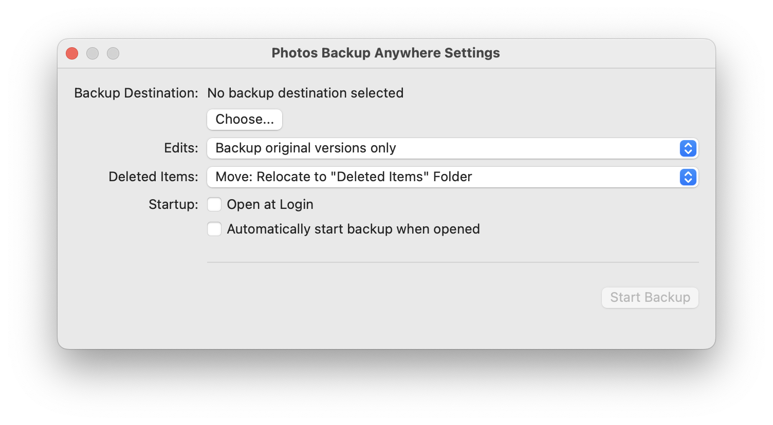This screenshot has width=773, height=425.
Task: Click the "No backup destination selected" text
Action: (305, 93)
